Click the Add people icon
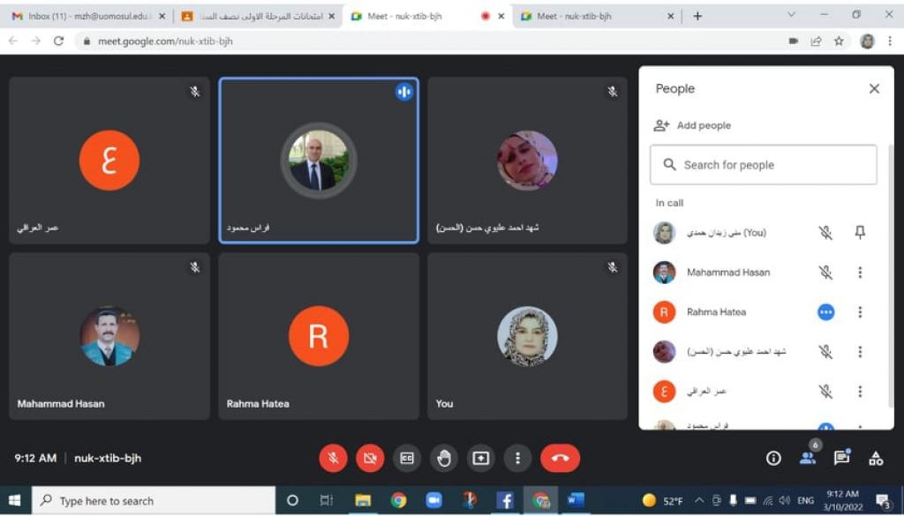This screenshot has height=516, width=904. pos(661,125)
